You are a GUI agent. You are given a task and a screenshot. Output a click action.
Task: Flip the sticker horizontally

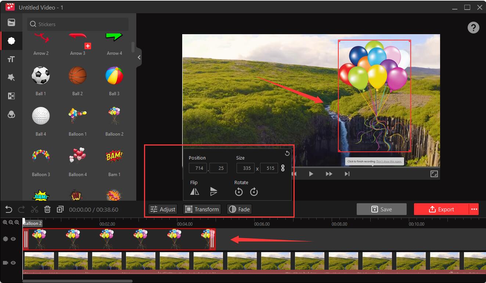click(194, 191)
